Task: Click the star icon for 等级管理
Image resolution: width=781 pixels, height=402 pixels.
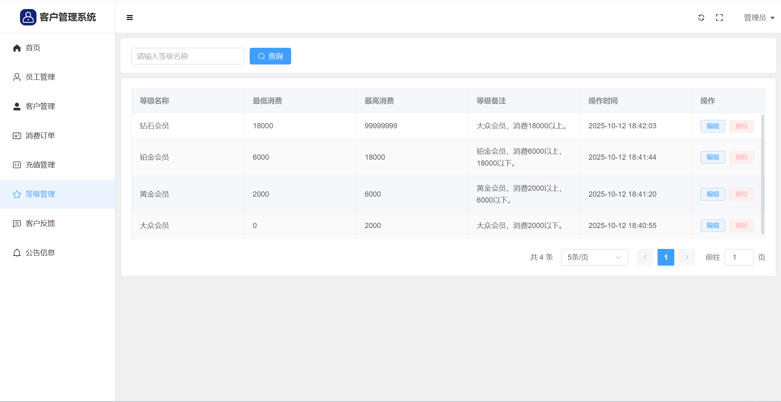Action: [x=17, y=195]
